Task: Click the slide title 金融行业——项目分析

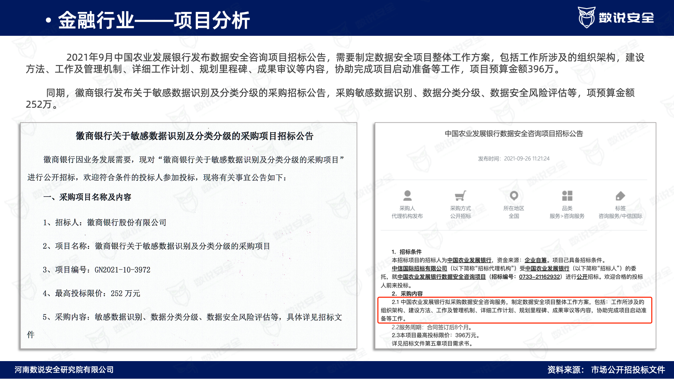Action: tap(154, 20)
